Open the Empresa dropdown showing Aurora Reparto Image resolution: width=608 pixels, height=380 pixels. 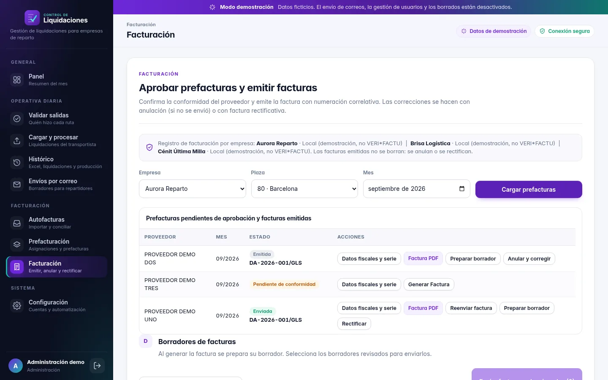pyautogui.click(x=193, y=189)
